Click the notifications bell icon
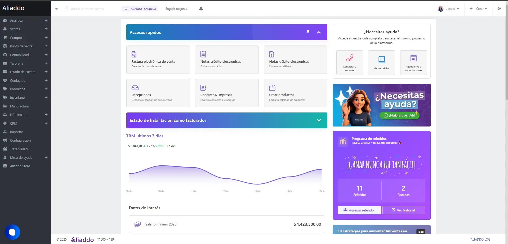This screenshot has height=244, width=508. (x=201, y=9)
